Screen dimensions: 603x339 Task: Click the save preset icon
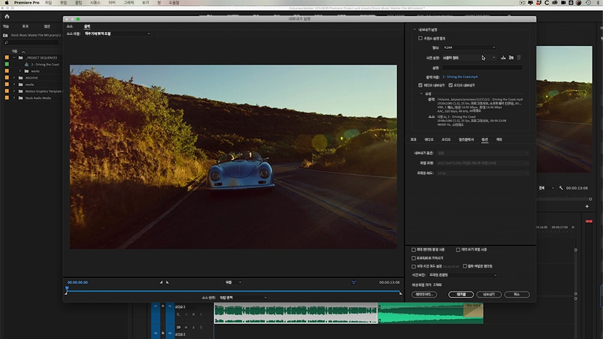(503, 58)
